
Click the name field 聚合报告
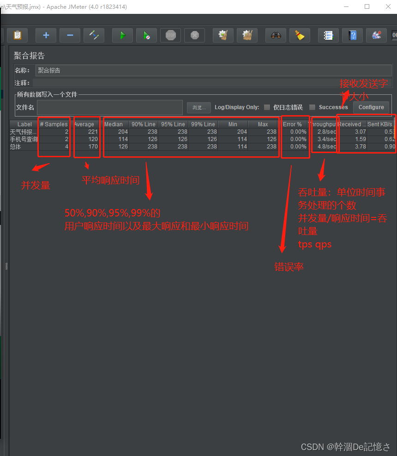(x=214, y=70)
